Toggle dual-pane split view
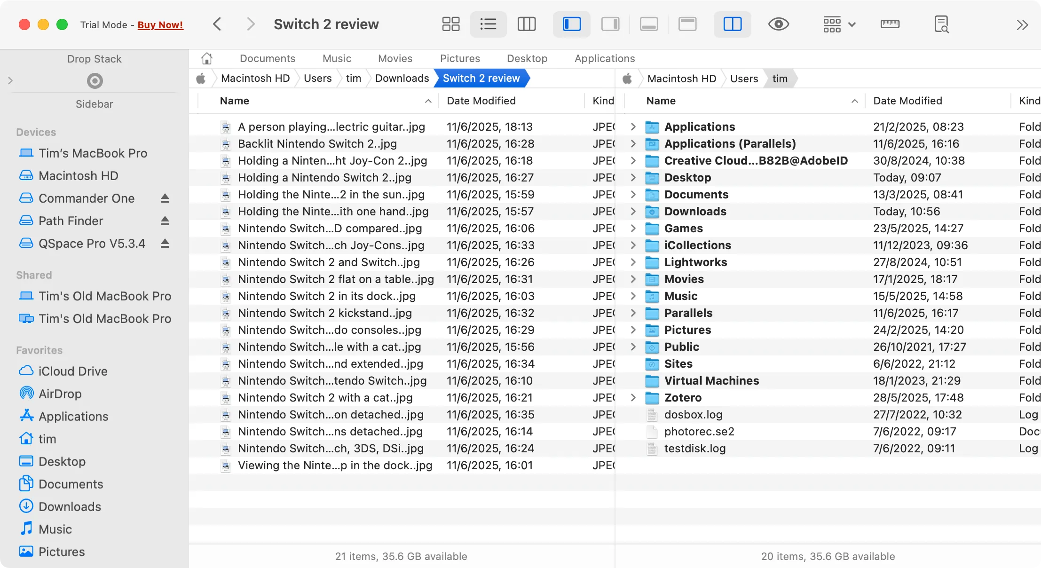The height and width of the screenshot is (568, 1041). (732, 24)
